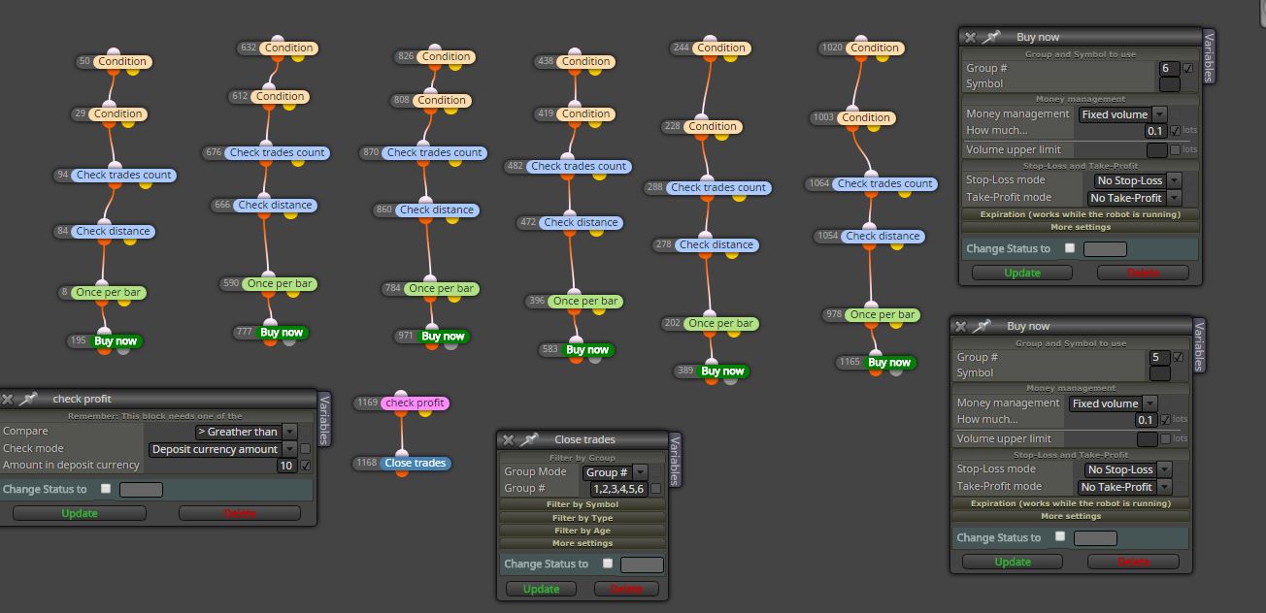Select the Buy now block 777
This screenshot has width=1266, height=613.
282,332
